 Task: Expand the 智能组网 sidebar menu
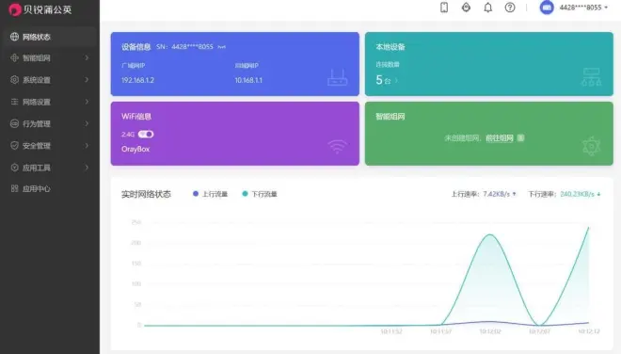tap(50, 58)
